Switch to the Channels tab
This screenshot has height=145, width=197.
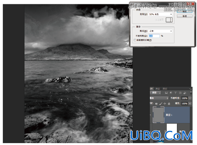[158, 89]
